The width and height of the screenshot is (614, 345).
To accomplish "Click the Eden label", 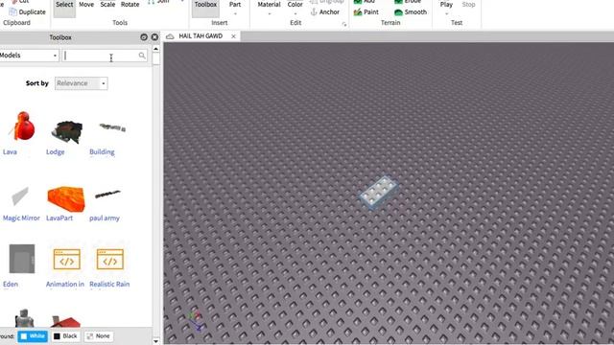I will pyautogui.click(x=11, y=284).
